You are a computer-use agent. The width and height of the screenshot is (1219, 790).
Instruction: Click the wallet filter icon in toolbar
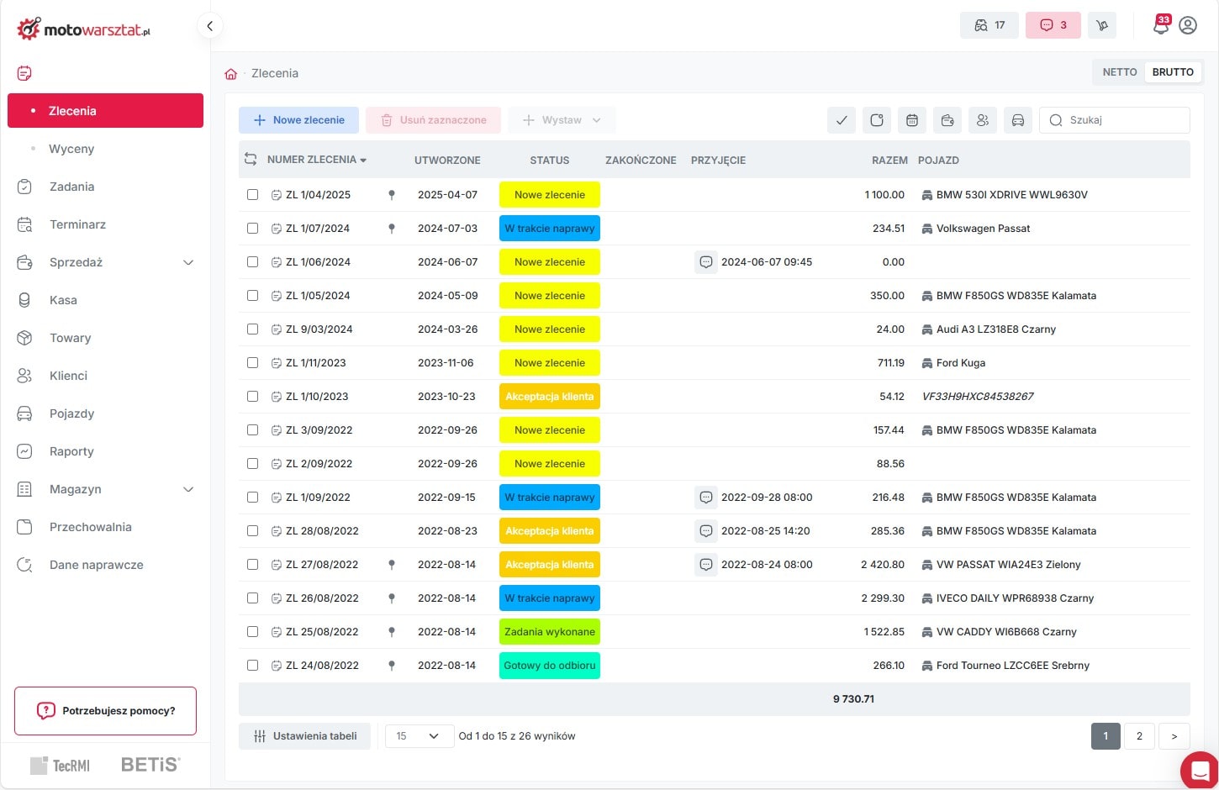pos(947,120)
